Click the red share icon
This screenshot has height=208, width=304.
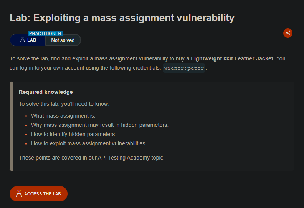tap(288, 33)
